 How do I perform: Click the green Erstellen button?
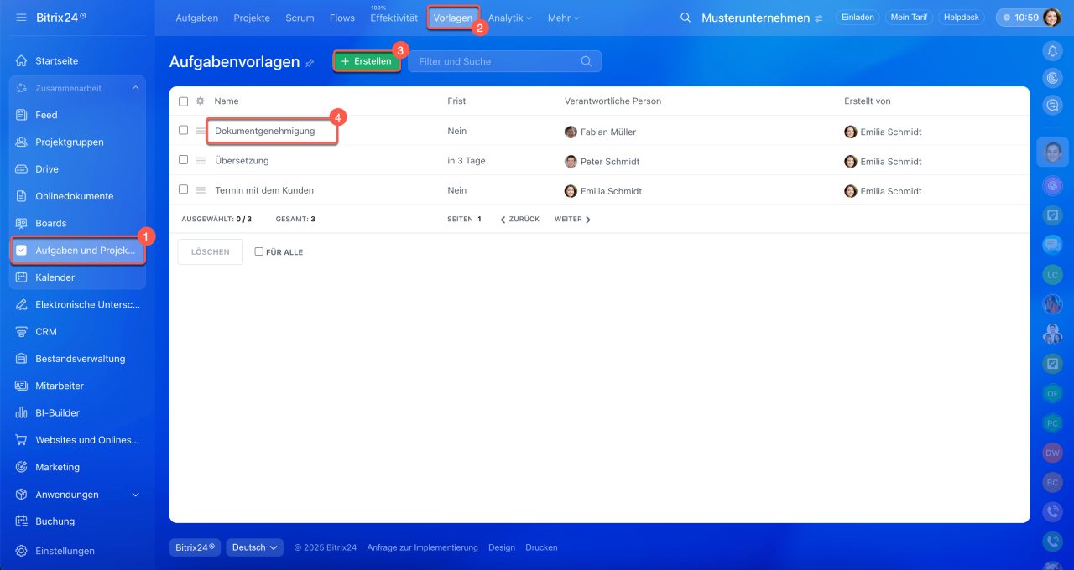367,61
